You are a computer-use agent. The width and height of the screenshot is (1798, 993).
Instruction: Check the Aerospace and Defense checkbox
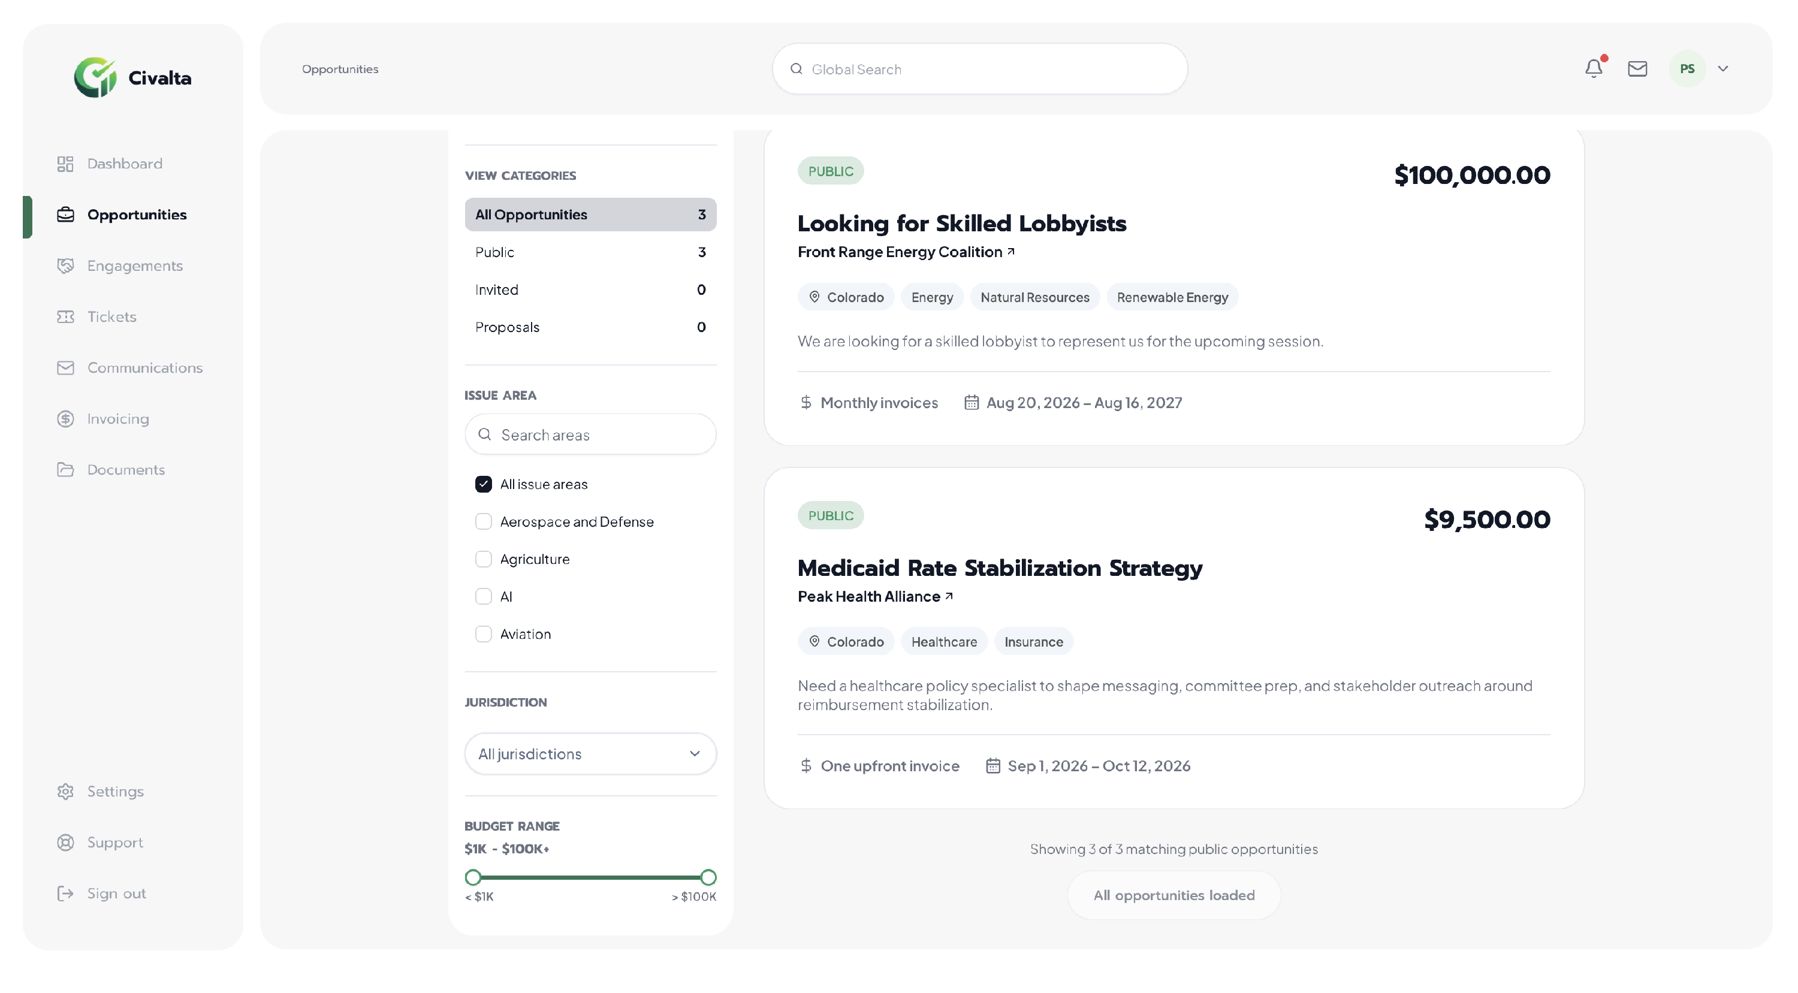(x=483, y=521)
